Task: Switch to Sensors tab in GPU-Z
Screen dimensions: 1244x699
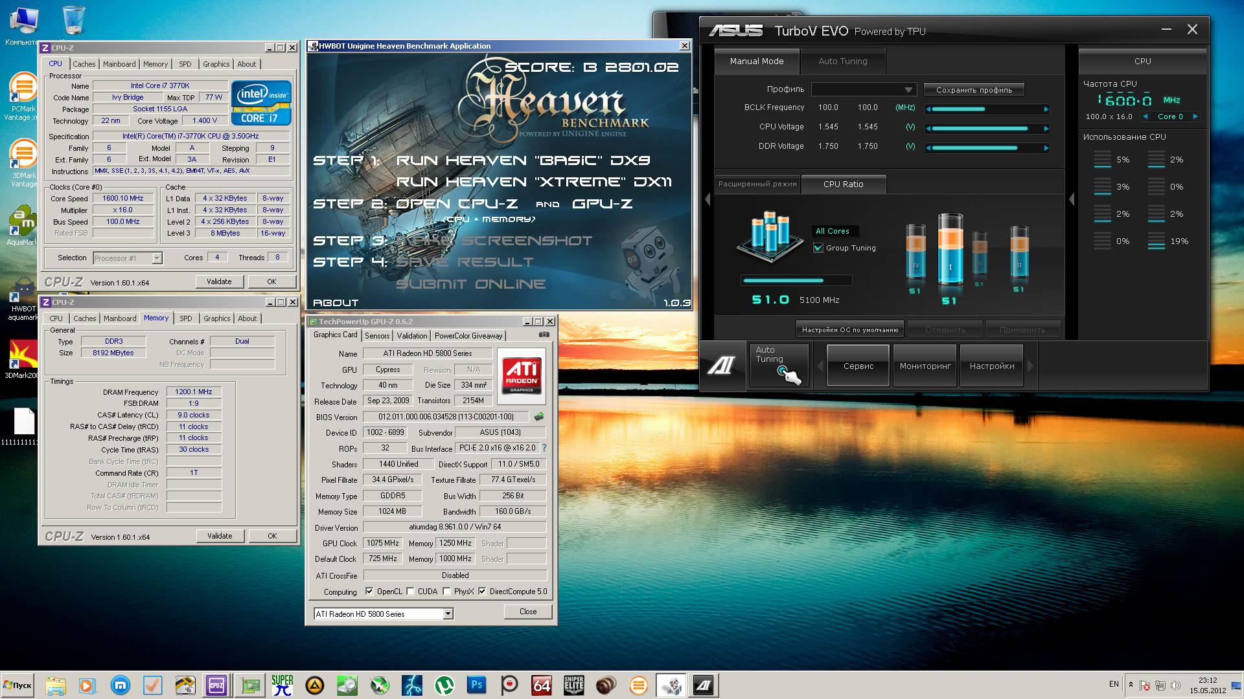Action: pos(377,335)
